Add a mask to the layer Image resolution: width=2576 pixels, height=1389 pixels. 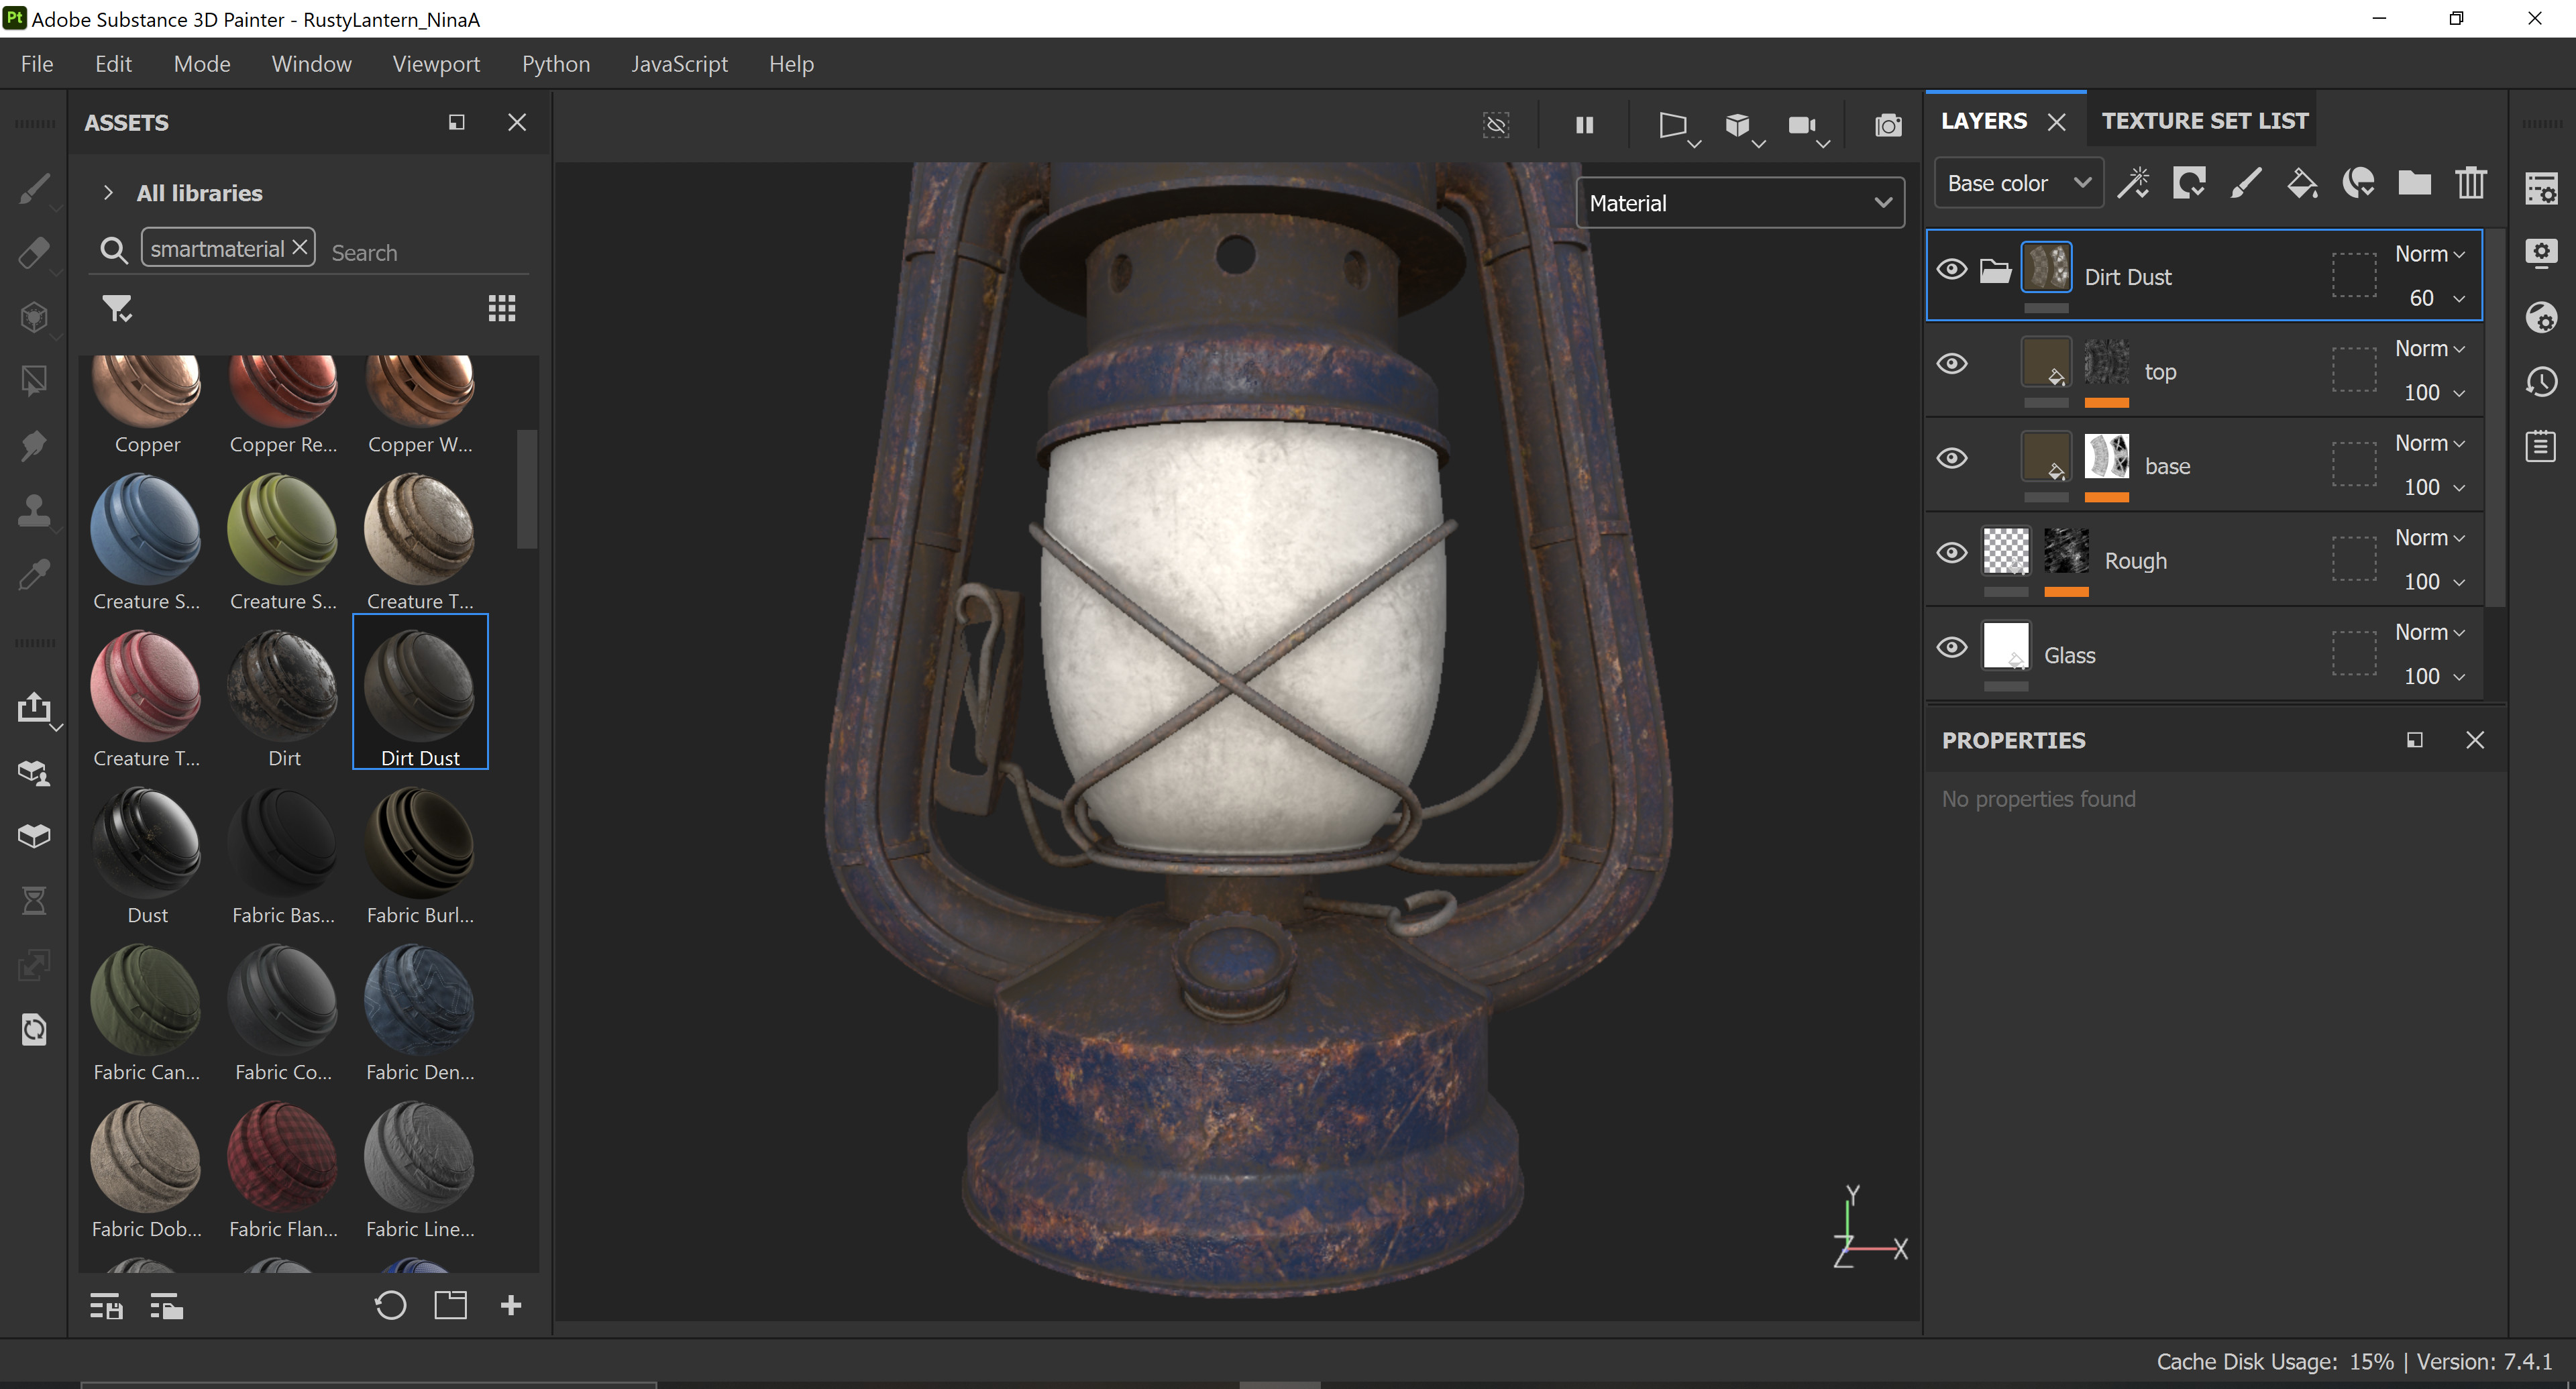click(x=2189, y=183)
